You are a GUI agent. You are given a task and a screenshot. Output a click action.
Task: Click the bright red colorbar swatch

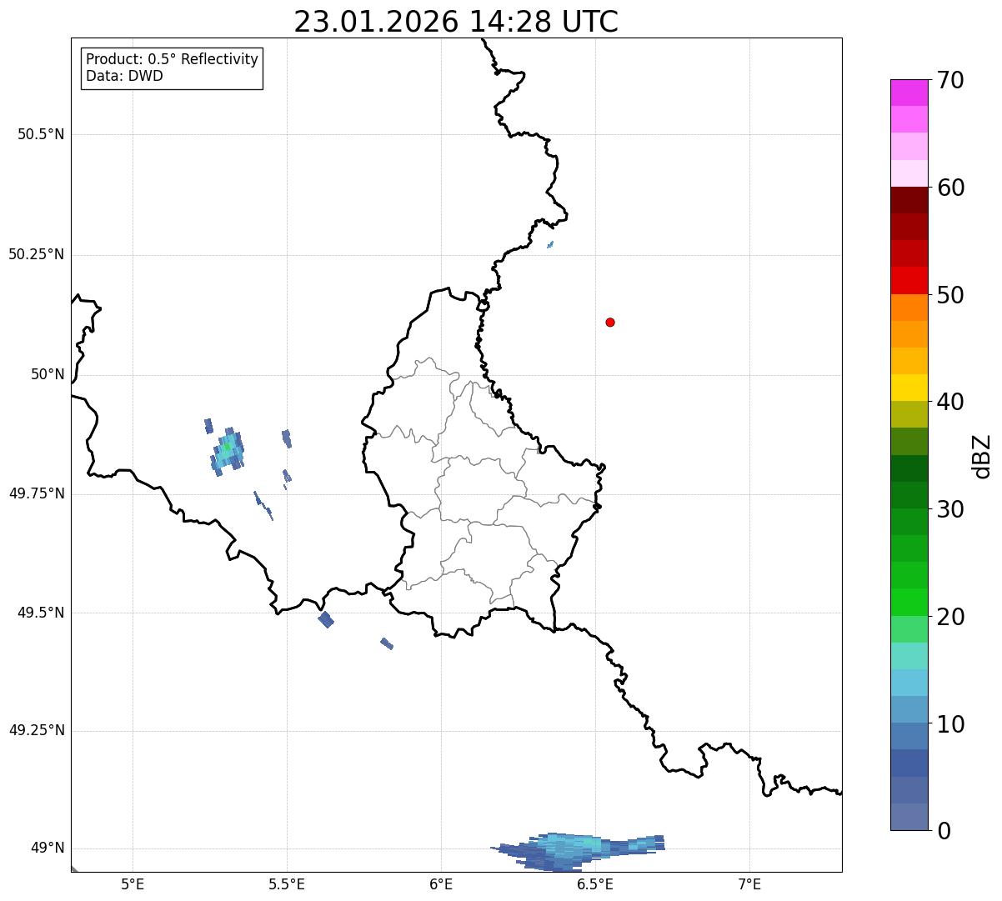click(x=909, y=280)
